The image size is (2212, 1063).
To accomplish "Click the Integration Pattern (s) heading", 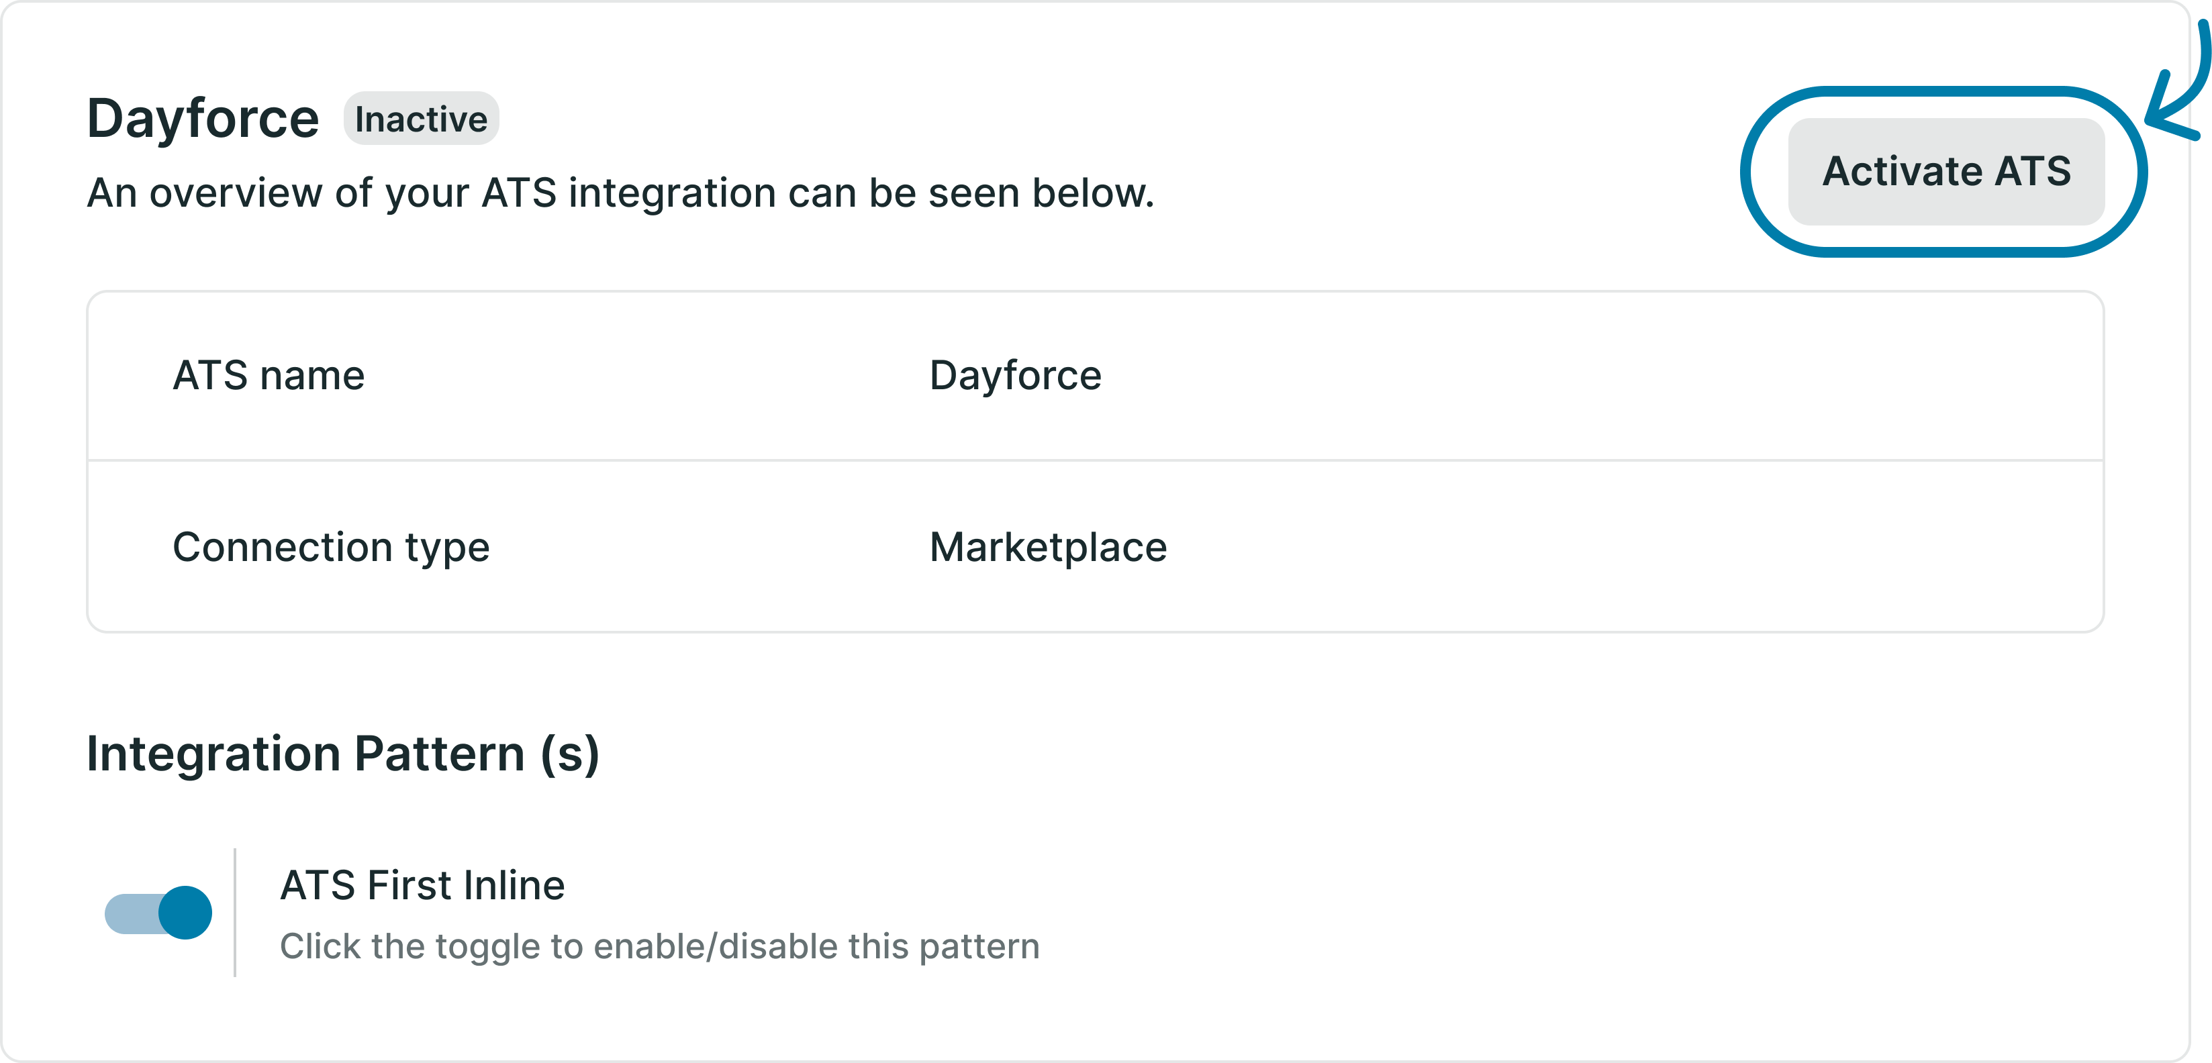I will click(x=342, y=754).
